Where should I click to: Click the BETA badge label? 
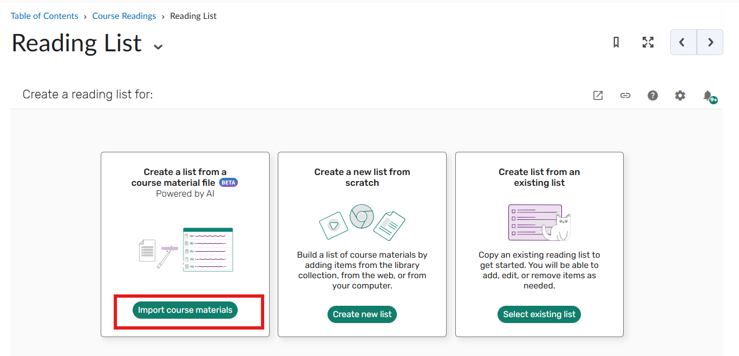pyautogui.click(x=228, y=183)
